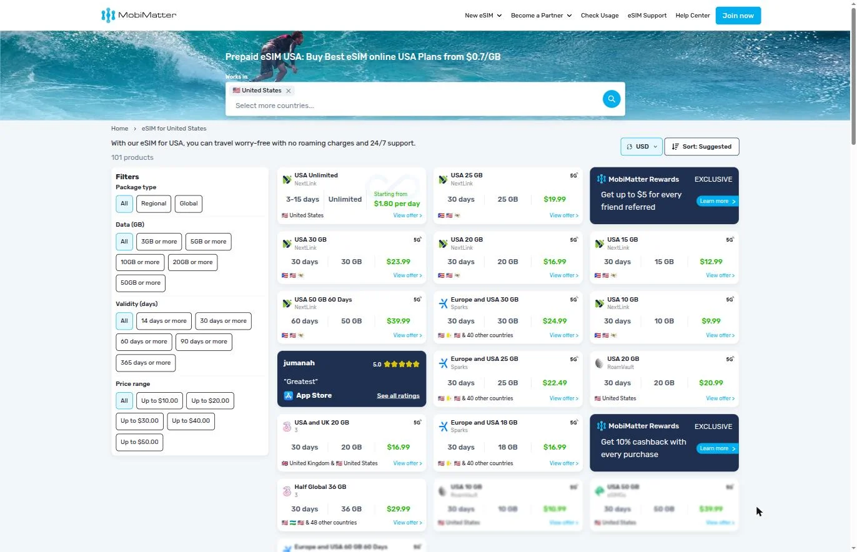857x552 pixels.
Task: Open the USD currency dropdown
Action: tap(642, 147)
